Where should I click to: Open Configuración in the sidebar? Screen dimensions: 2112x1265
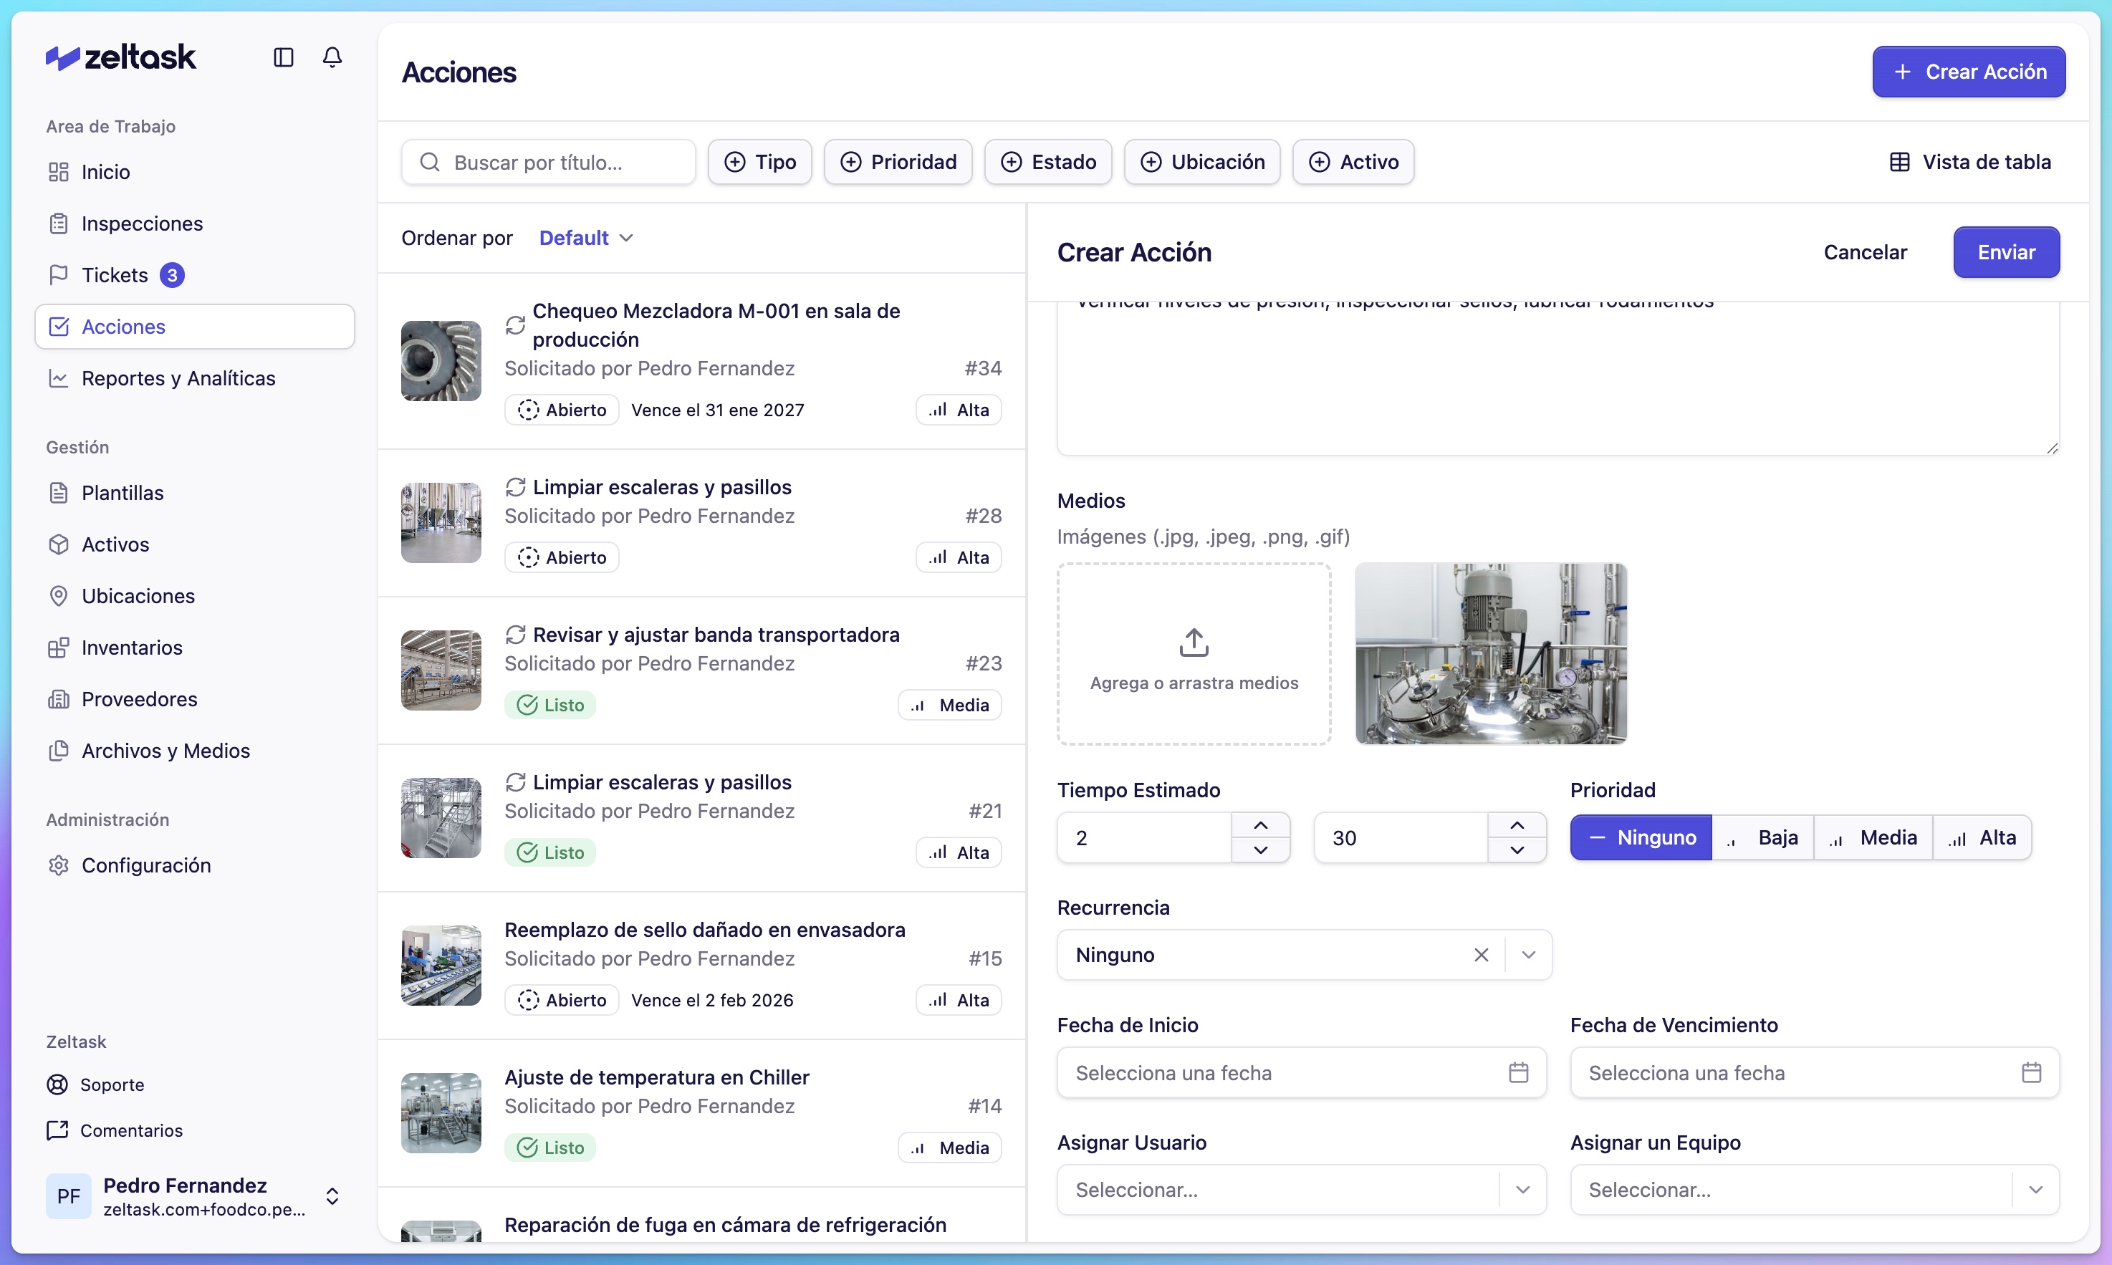[x=194, y=865]
